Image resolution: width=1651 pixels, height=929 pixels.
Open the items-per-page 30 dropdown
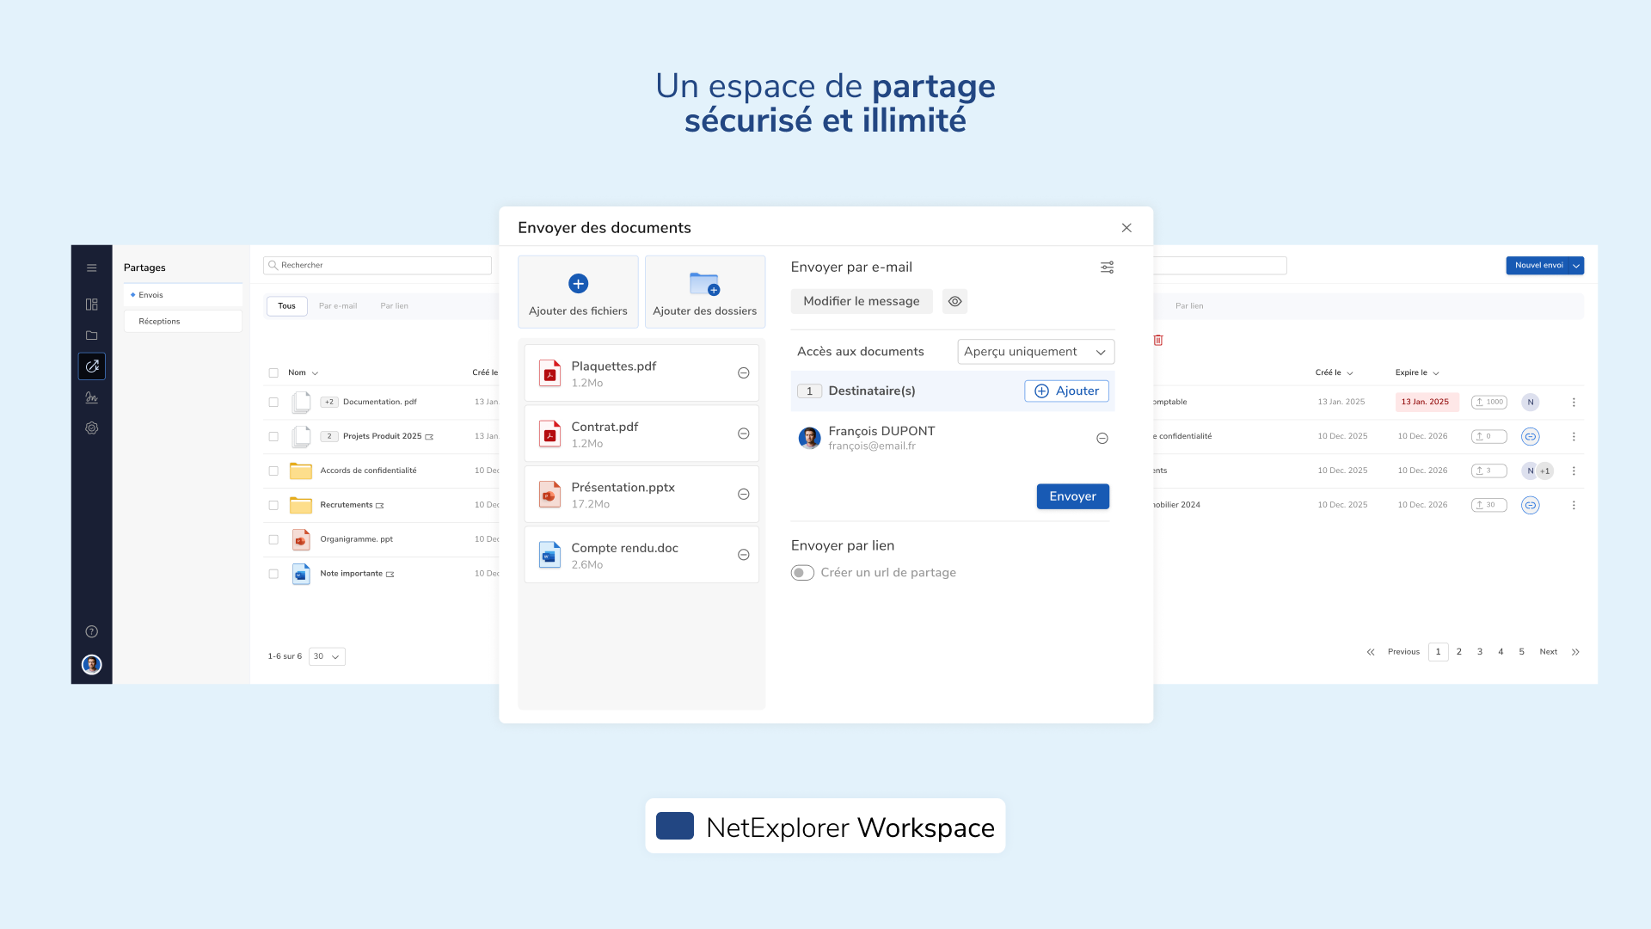point(326,656)
